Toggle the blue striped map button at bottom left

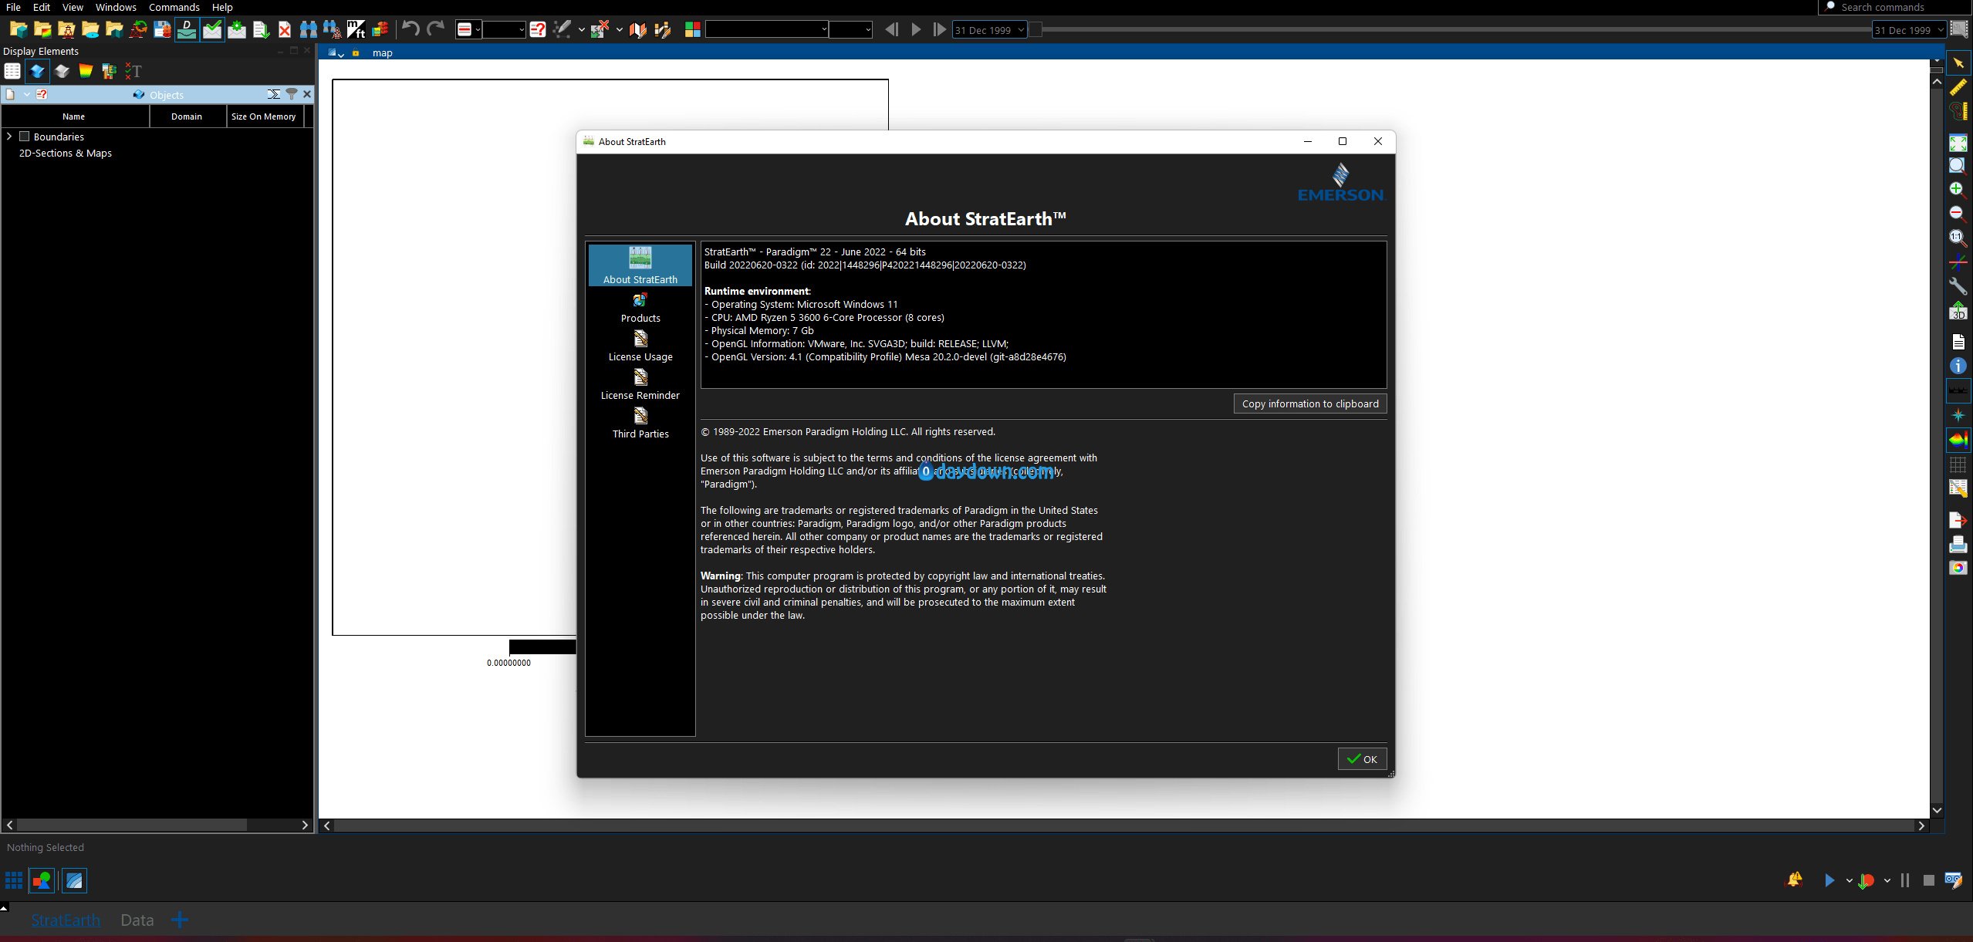tap(74, 880)
